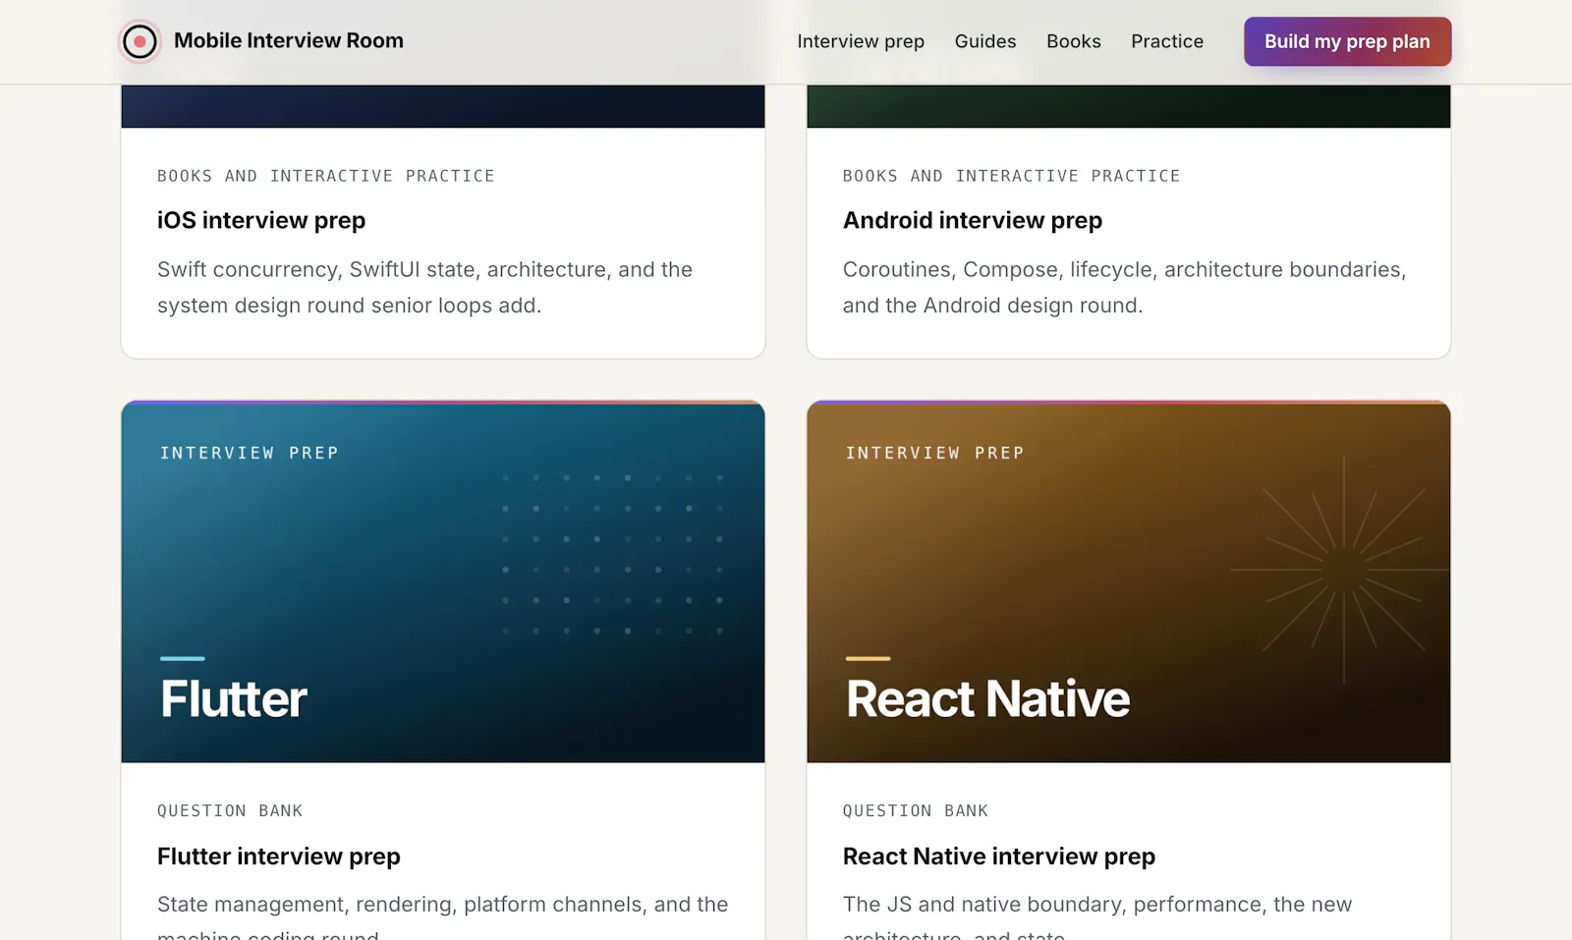1572x940 pixels.
Task: Click the starburst graphic on React Native cover
Action: coord(1342,570)
